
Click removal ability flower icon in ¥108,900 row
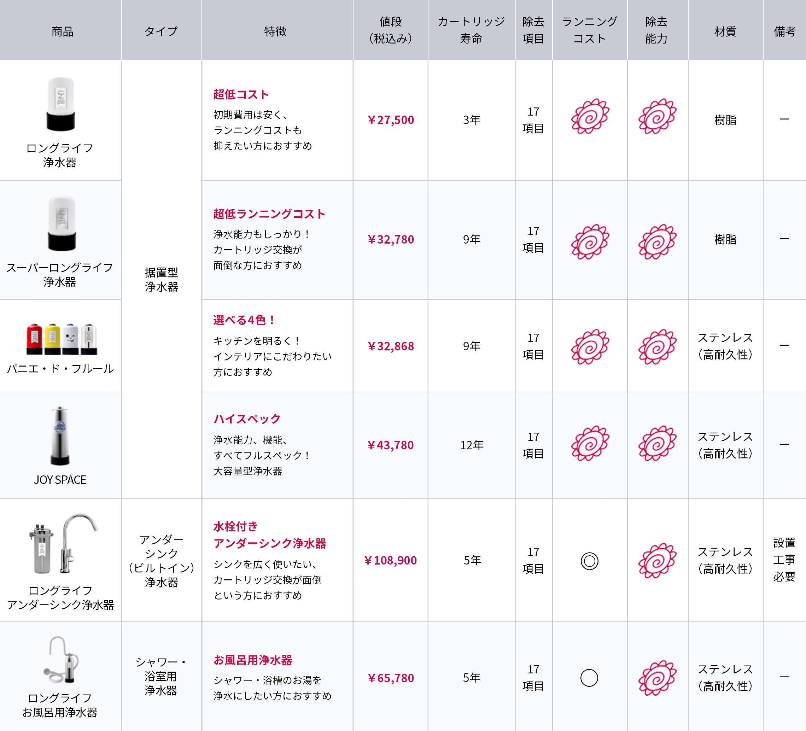pyautogui.click(x=657, y=560)
